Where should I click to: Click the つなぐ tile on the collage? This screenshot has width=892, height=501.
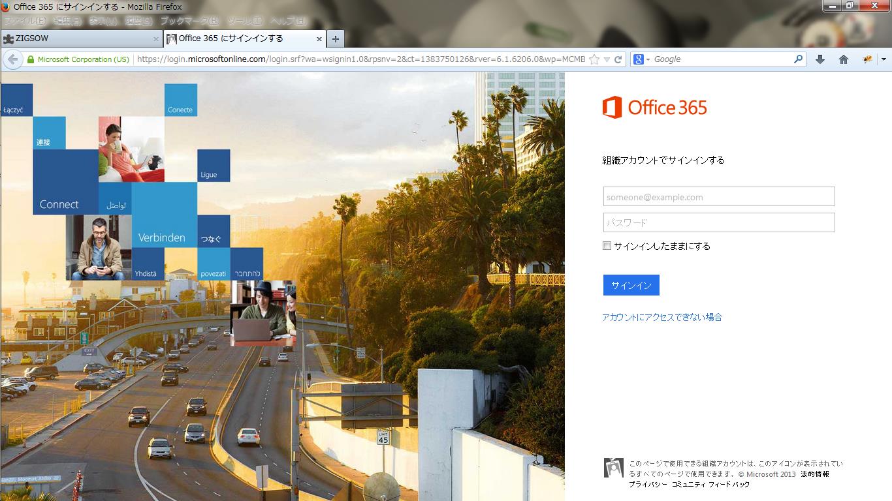click(214, 232)
